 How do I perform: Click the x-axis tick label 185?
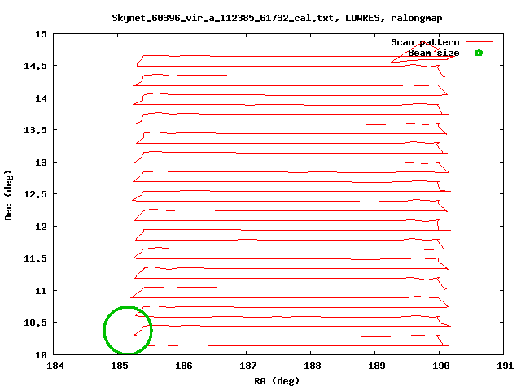click(120, 366)
